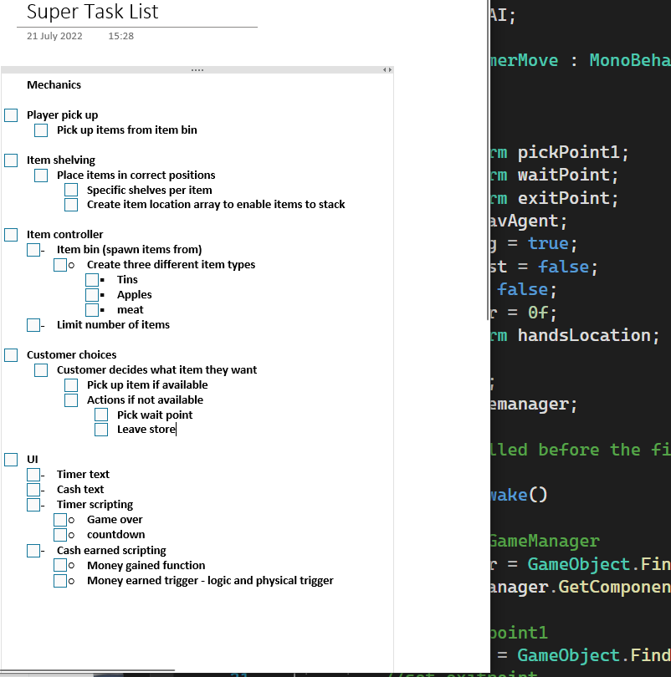Click 'waitPoint' in the code editor
Screen dimensions: 671x677
point(563,176)
